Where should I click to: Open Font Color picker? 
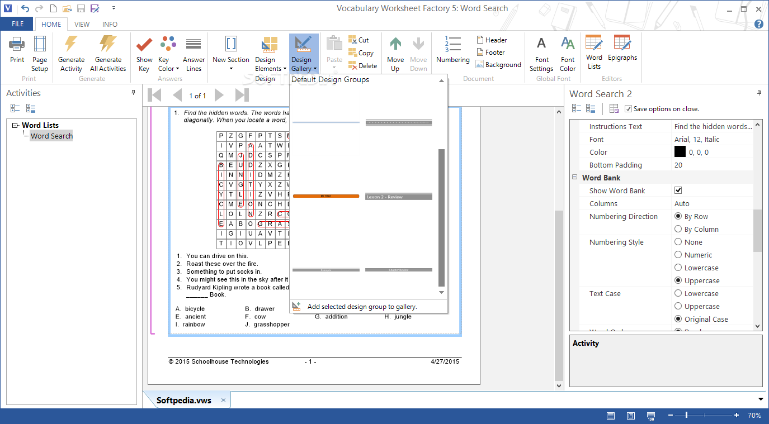coord(568,54)
